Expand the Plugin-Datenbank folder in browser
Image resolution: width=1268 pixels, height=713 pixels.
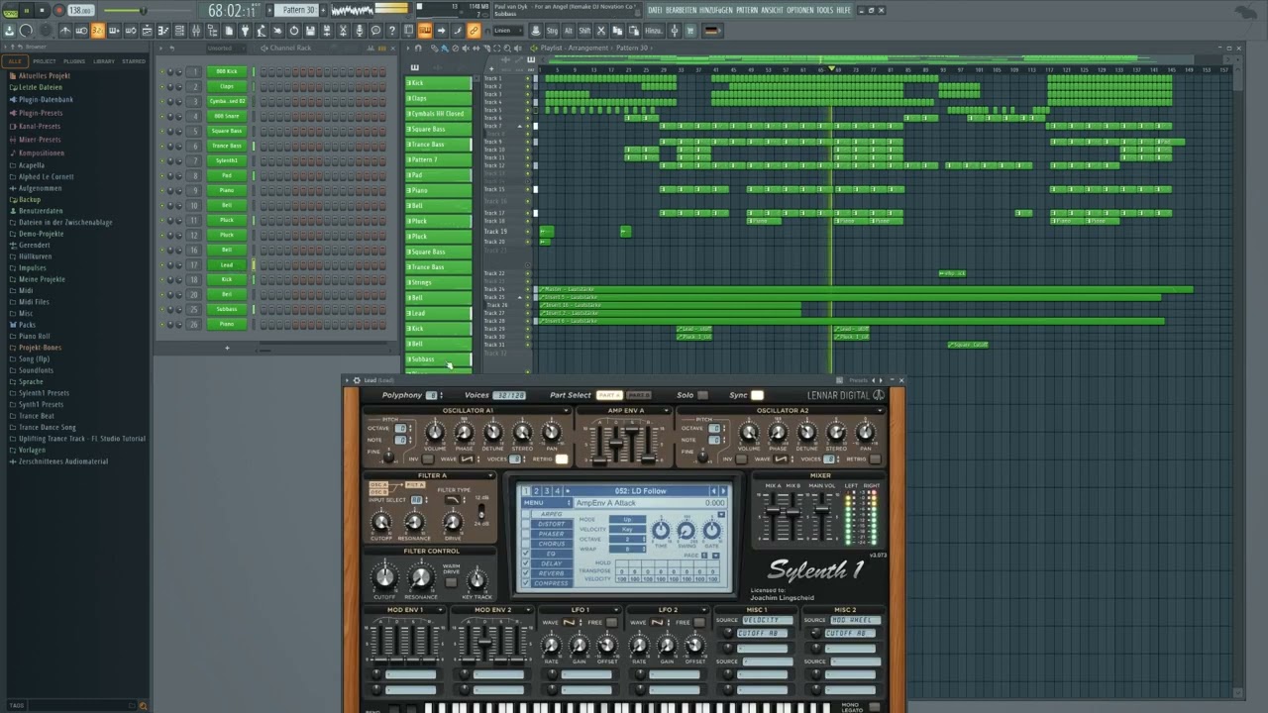(x=46, y=100)
